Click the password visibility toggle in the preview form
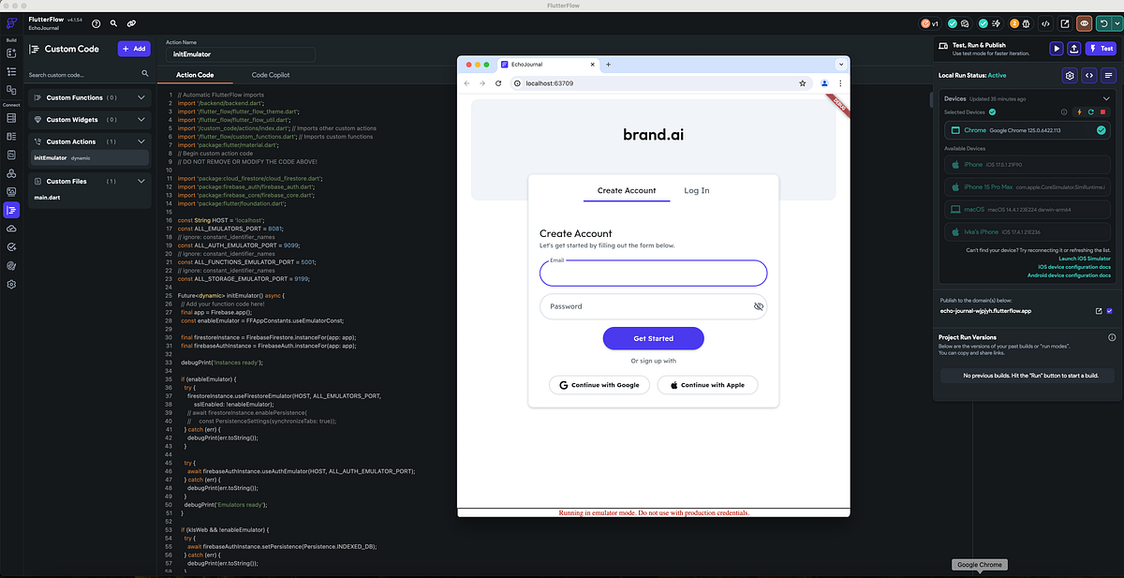 [x=759, y=306]
